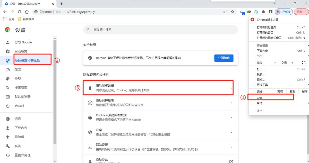Image resolution: width=309 pixels, height=163 pixels.
Task: Expand the 更多工具 submenu arrow
Action: click(x=308, y=85)
